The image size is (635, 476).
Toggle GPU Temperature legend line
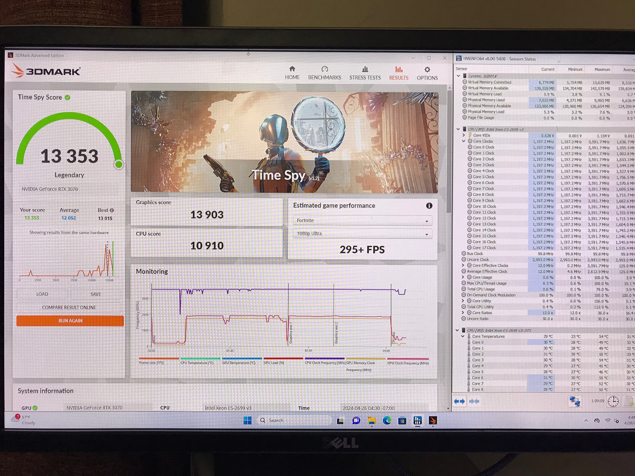point(242,361)
